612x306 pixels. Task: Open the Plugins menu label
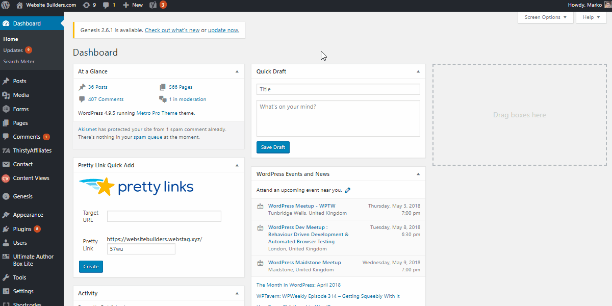pos(22,229)
